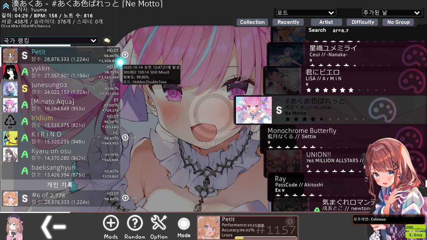Open beatmap Option tools icon
Image resolution: width=427 pixels, height=240 pixels.
click(159, 223)
